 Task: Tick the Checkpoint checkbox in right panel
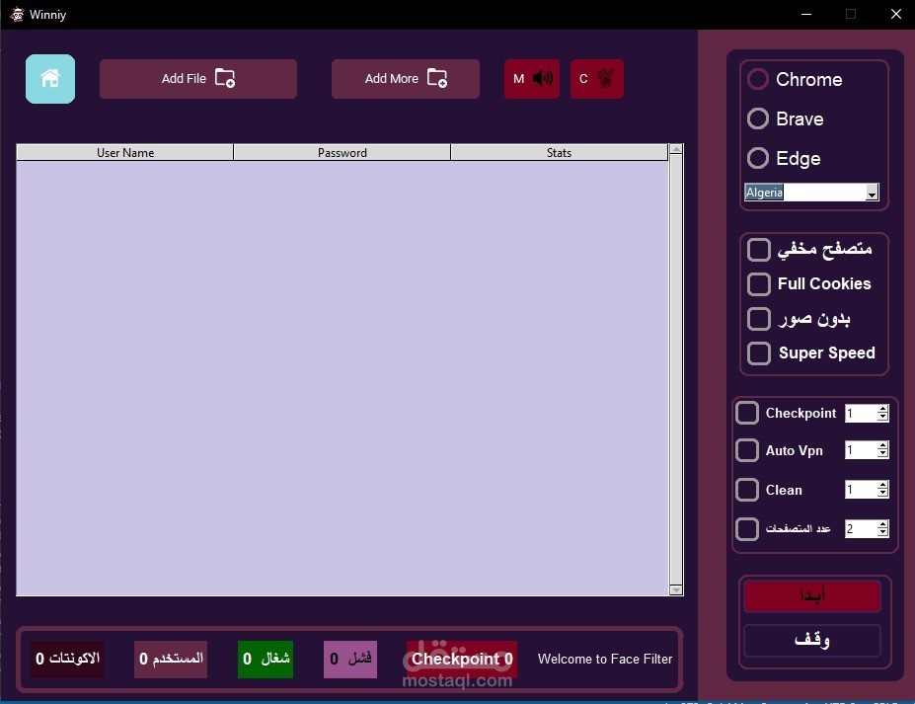pos(747,413)
